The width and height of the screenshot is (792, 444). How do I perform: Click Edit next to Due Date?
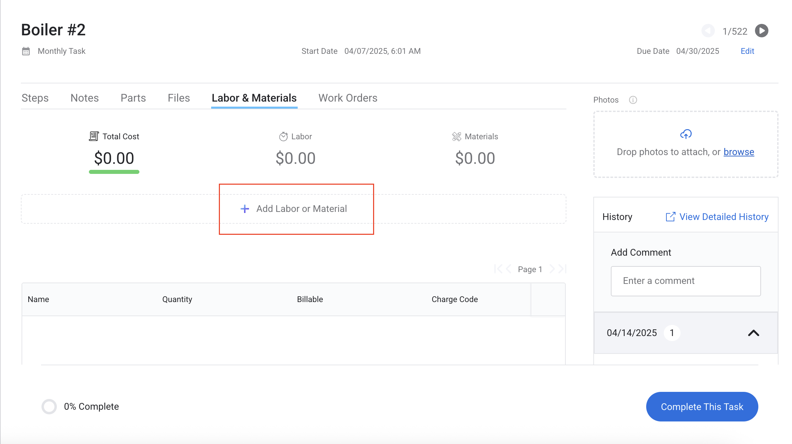[x=747, y=51]
